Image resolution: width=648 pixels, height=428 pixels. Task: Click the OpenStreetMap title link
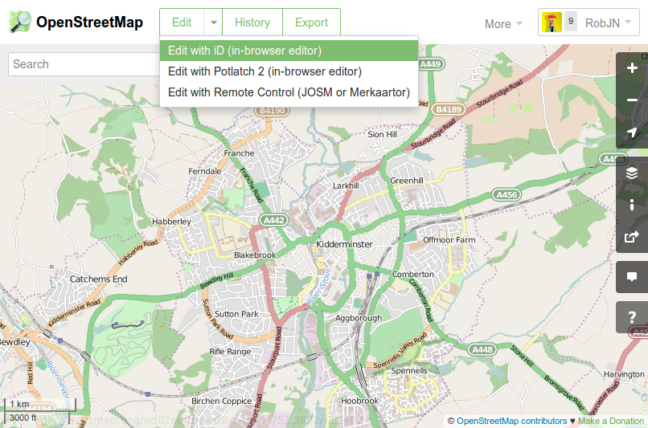click(x=90, y=22)
